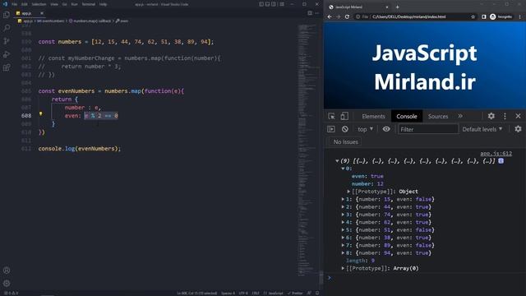Click the lightbulb quick-fix icon on line 608
The width and height of the screenshot is (526, 296).
pyautogui.click(x=41, y=114)
